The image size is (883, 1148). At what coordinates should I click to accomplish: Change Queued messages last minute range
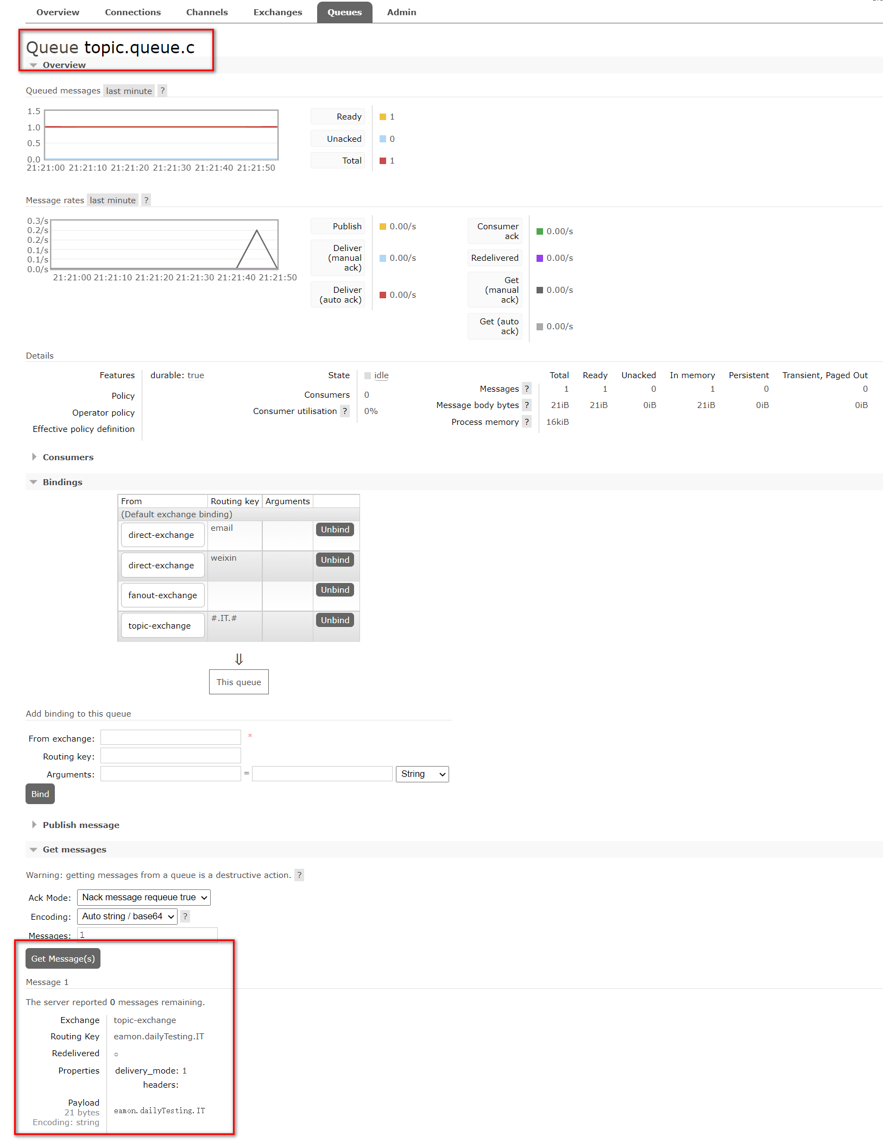(129, 91)
